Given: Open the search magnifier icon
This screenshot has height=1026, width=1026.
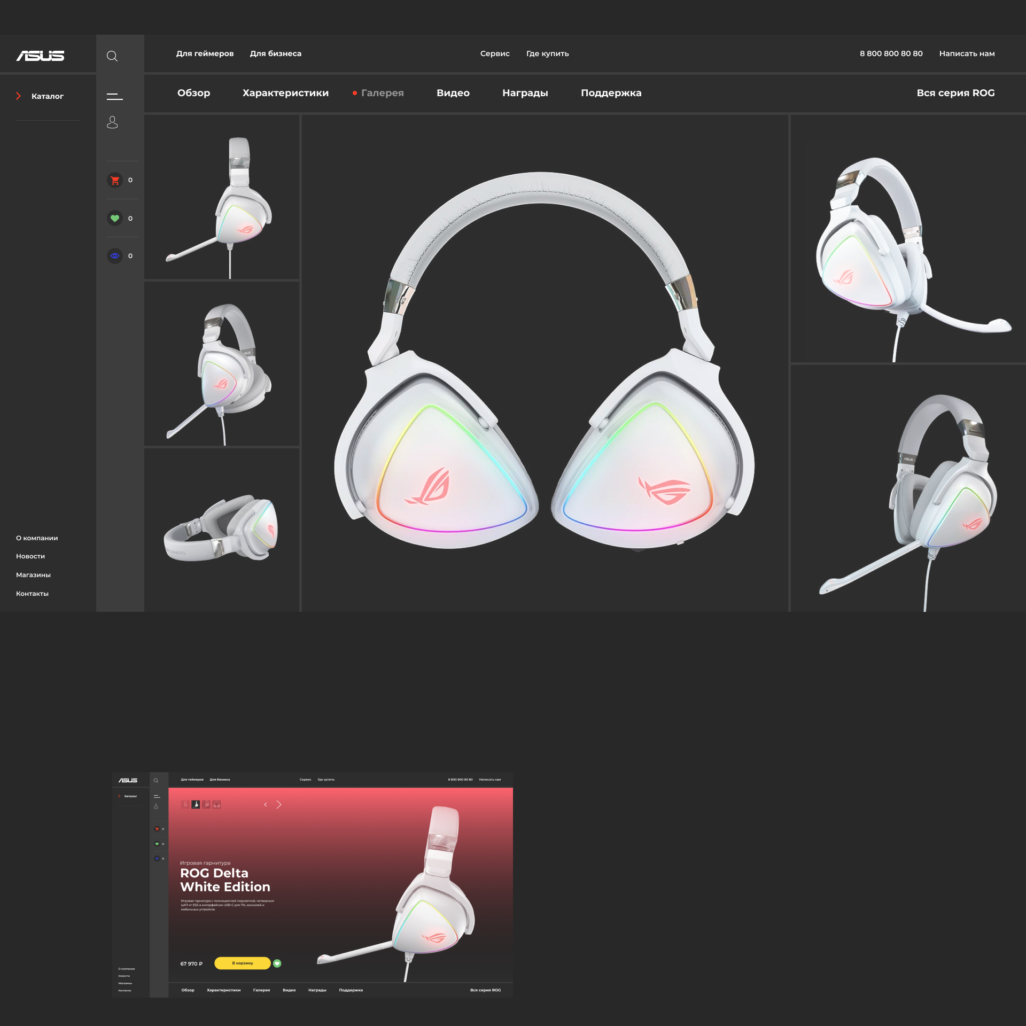Looking at the screenshot, I should pyautogui.click(x=112, y=56).
